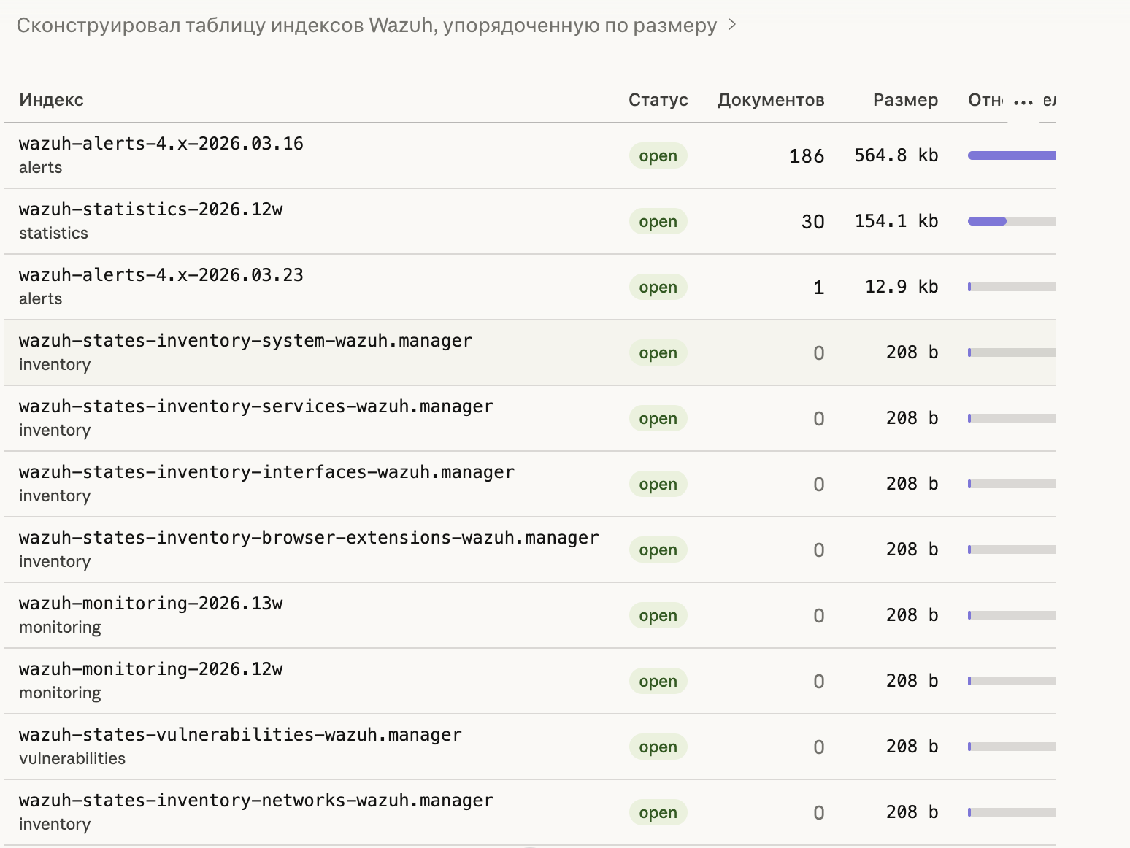The image size is (1130, 848).
Task: Click the monitoring label under wazuh-monitoring-2026.12w
Action: [60, 693]
